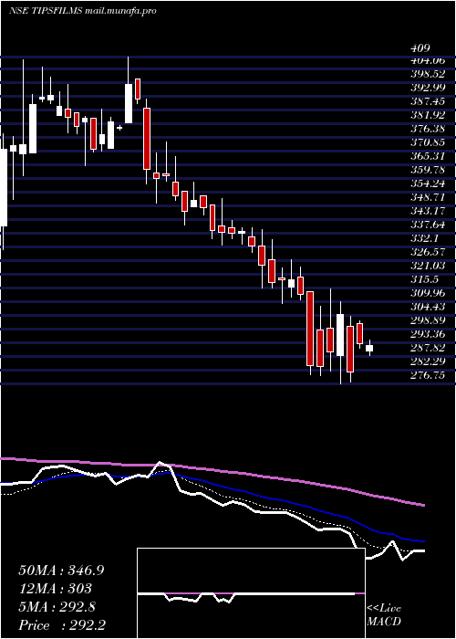Click the 293.36 price label
This screenshot has height=639, width=456.
click(428, 335)
